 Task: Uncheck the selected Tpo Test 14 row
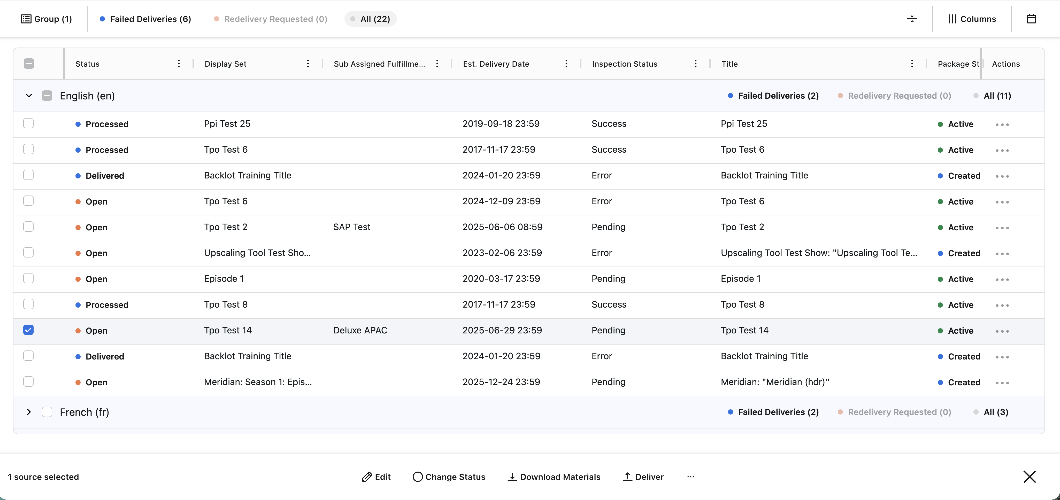click(28, 330)
